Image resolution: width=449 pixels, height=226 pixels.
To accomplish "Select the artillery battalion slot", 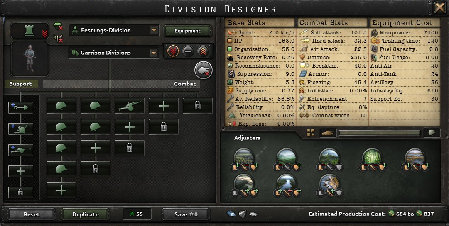I will (x=130, y=106).
